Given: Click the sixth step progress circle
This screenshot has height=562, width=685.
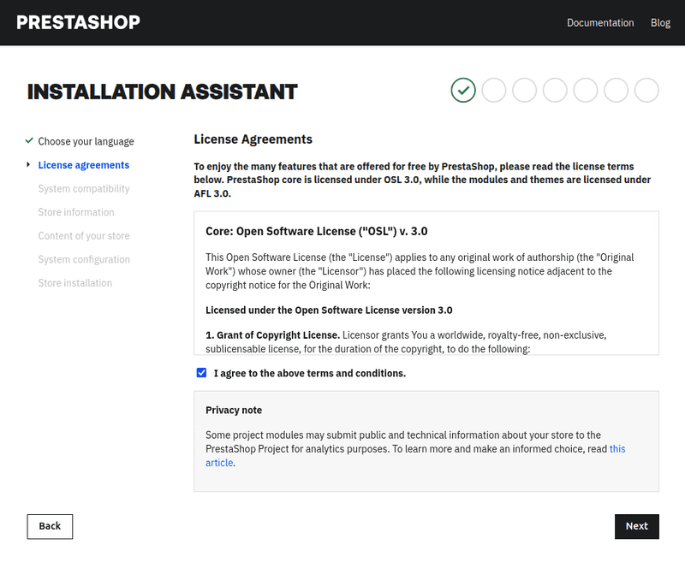Looking at the screenshot, I should [x=616, y=90].
